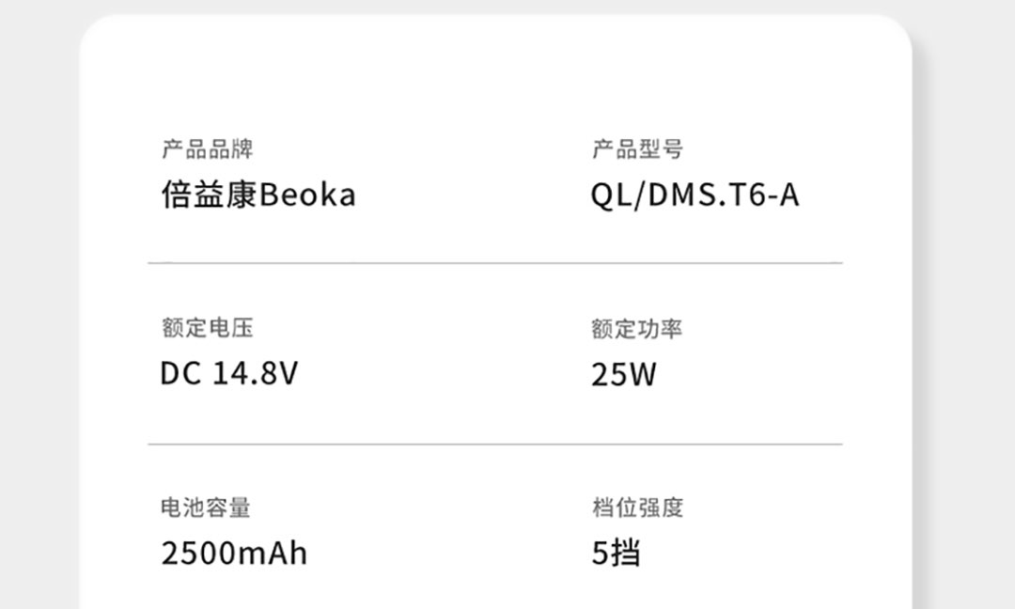This screenshot has height=609, width=1015.
Task: Click the word Beoka in the brand name
Action: (x=307, y=195)
